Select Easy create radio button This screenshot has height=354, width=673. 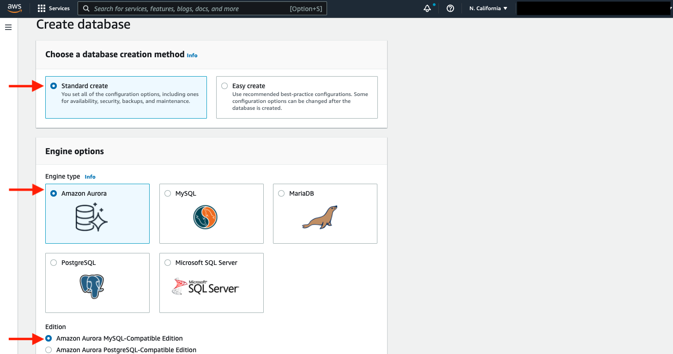[x=224, y=86]
